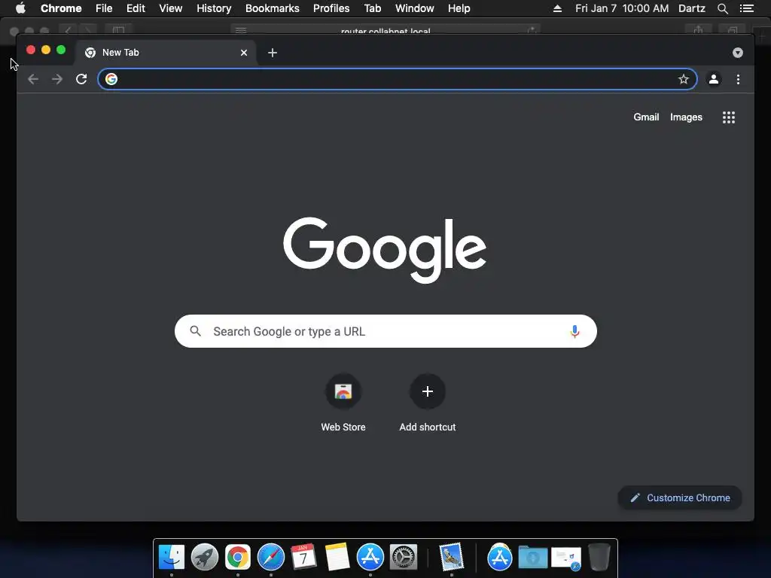This screenshot has width=771, height=578.
Task: Open Notes from the Dock
Action: [x=337, y=557]
